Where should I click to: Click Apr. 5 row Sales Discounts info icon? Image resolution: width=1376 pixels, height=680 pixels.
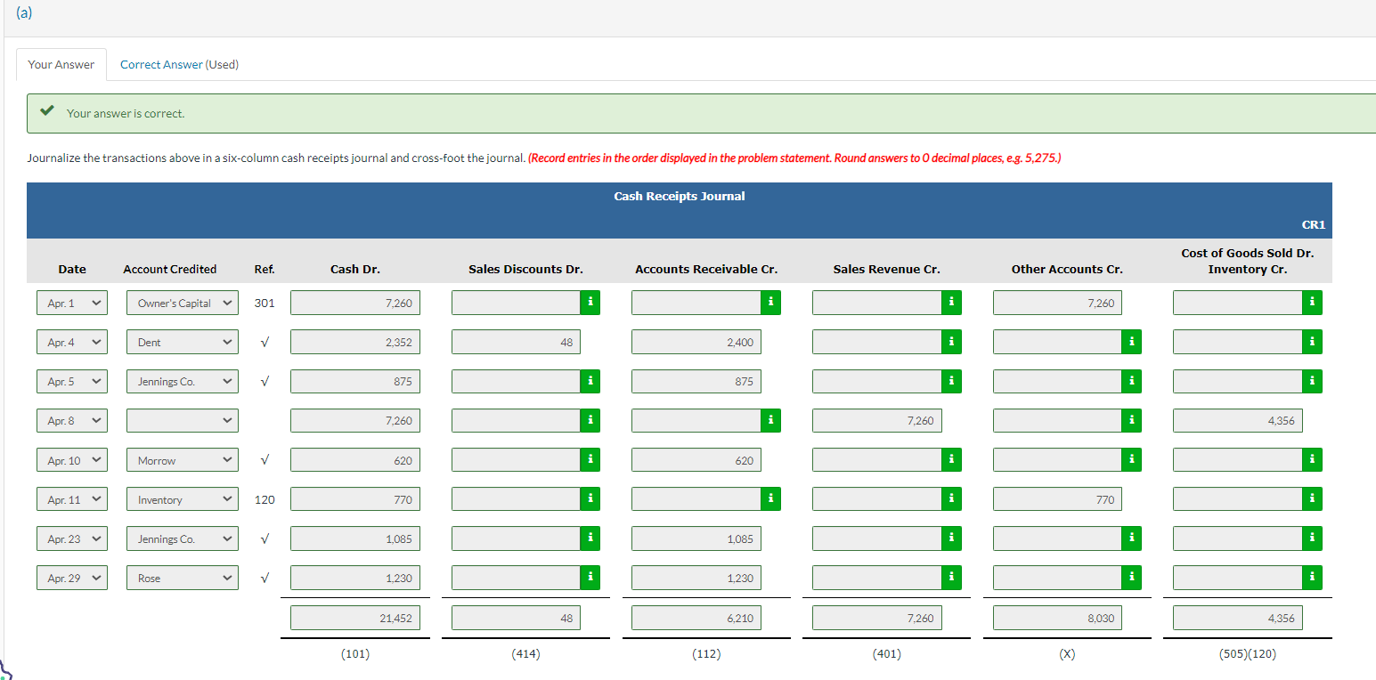click(x=590, y=381)
